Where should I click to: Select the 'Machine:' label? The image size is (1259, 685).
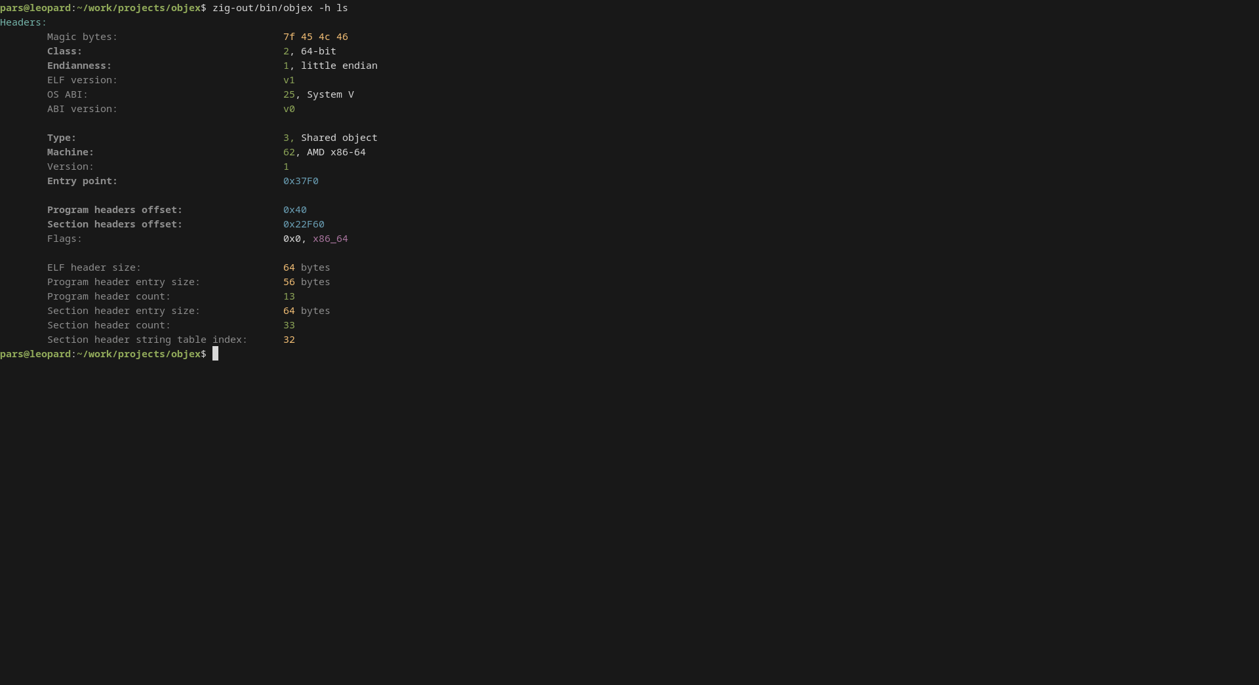(70, 152)
